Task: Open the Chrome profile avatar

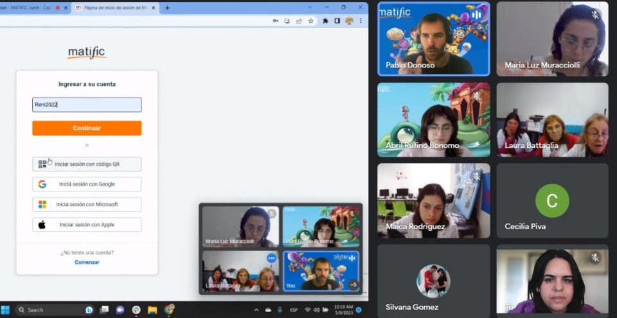Action: tap(349, 21)
